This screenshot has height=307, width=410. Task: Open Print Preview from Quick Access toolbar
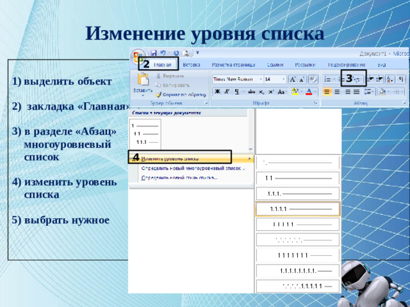(x=186, y=53)
